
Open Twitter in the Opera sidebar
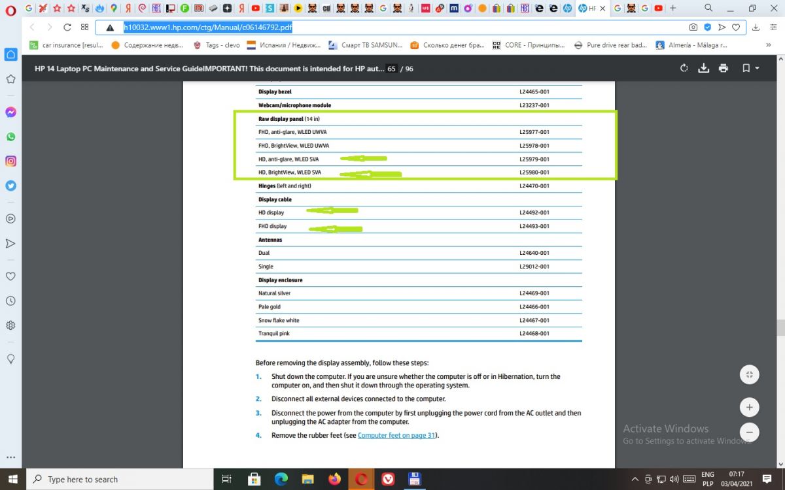tap(10, 186)
